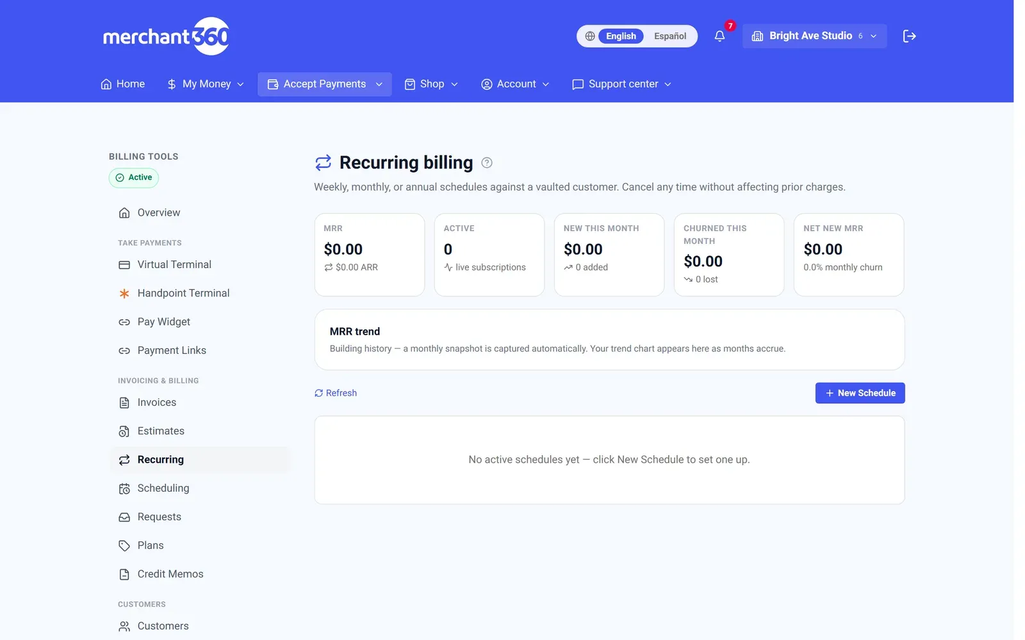This screenshot has width=1025, height=640.
Task: Click the merchant360 logo
Action: point(166,36)
